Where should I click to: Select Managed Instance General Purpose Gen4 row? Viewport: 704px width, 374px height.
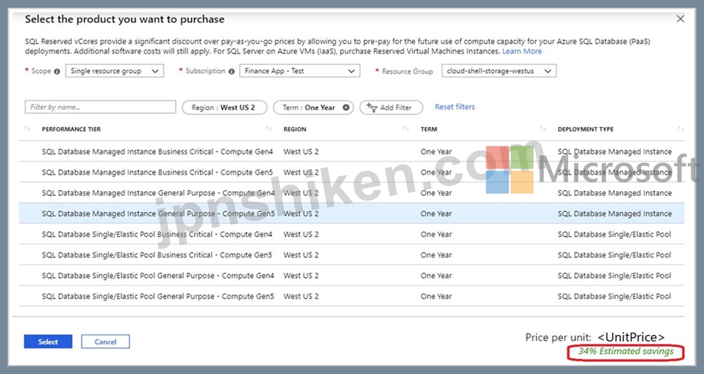click(352, 193)
